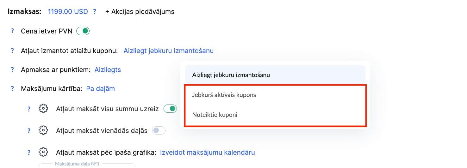Open Apmaksa ar punktiem dropdown Aizliegts

pos(108,69)
